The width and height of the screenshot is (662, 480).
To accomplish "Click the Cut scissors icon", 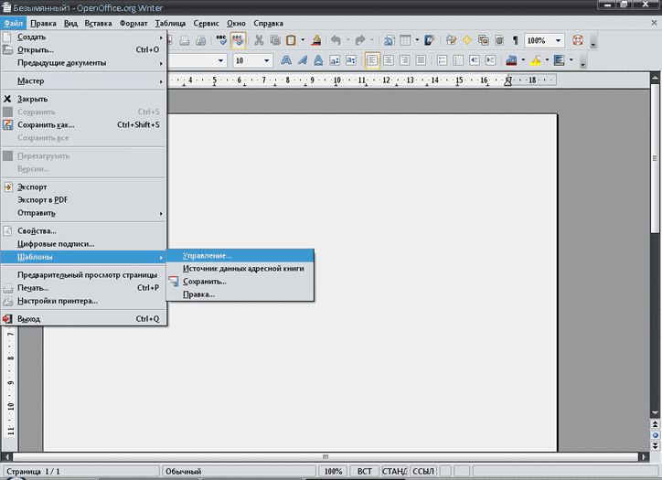I will click(259, 40).
